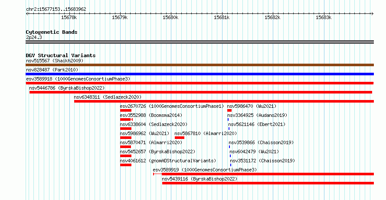Click the red nsv5446786 variant bar
This screenshot has height=200, width=386.
[201, 92]
